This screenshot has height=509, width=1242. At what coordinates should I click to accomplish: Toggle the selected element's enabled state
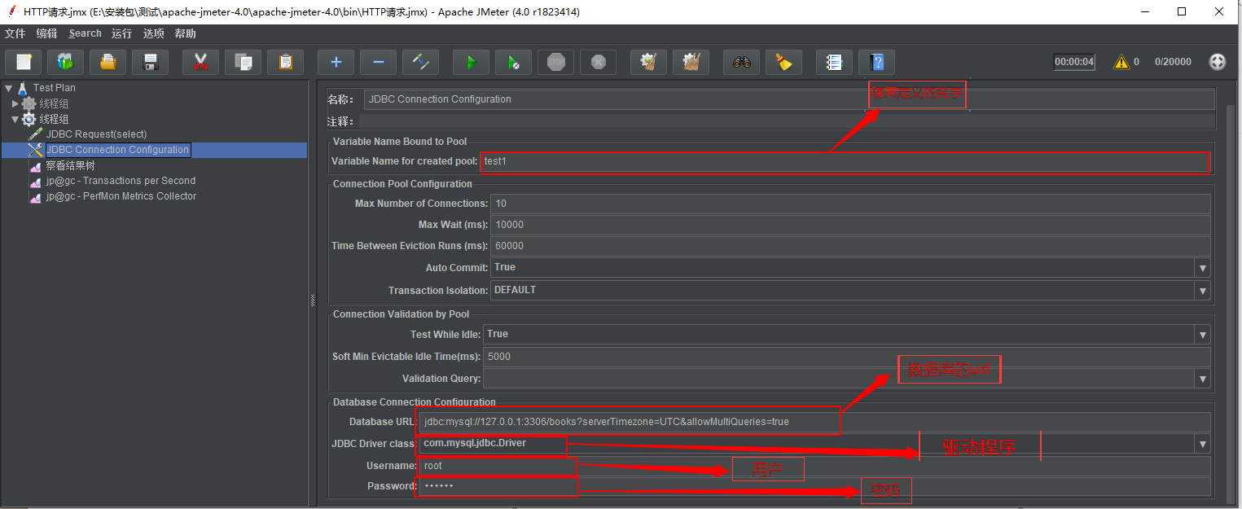[421, 62]
